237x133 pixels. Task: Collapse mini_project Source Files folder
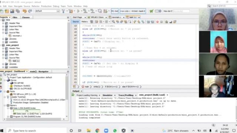click(x=3, y=58)
